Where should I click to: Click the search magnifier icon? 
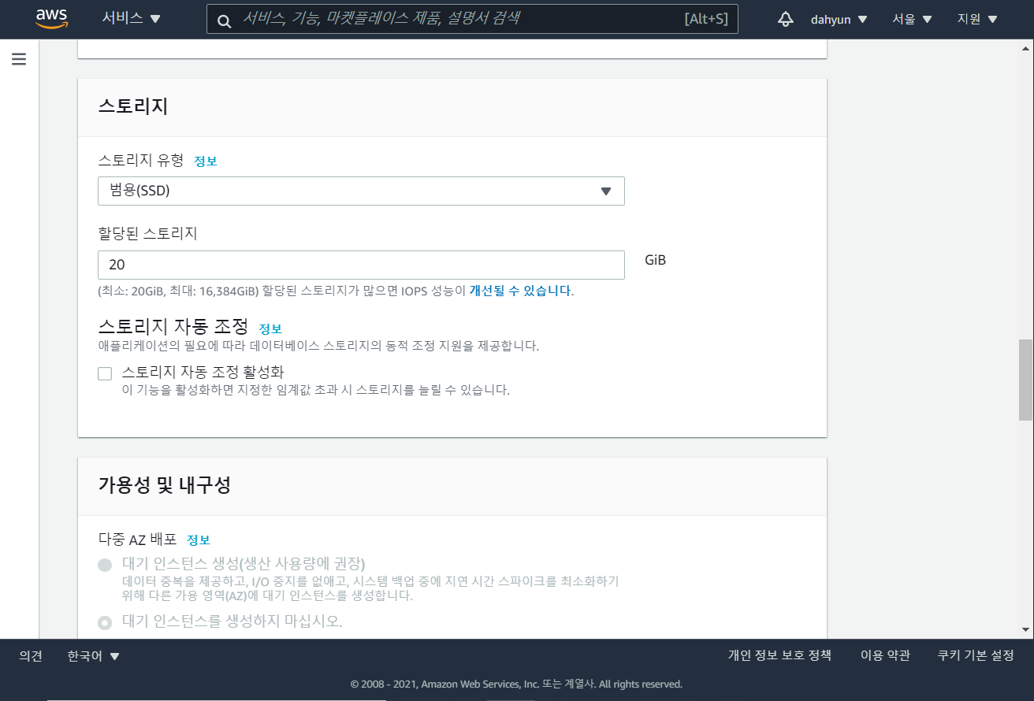(x=224, y=20)
